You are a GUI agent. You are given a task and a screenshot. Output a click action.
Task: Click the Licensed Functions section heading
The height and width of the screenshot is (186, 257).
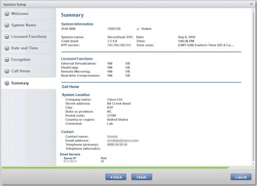click(x=77, y=59)
